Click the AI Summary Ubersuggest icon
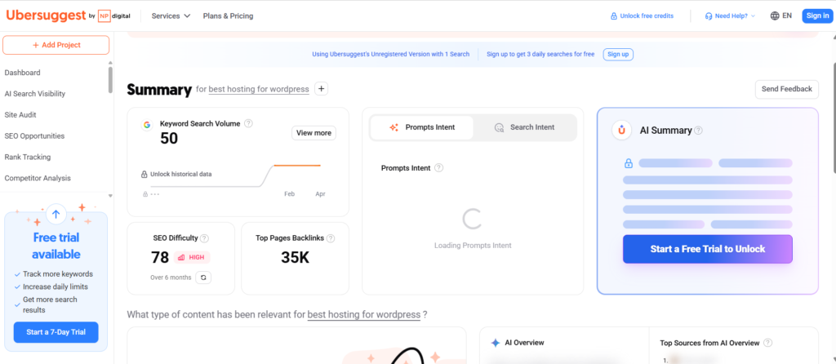This screenshot has width=836, height=364. tap(621, 130)
